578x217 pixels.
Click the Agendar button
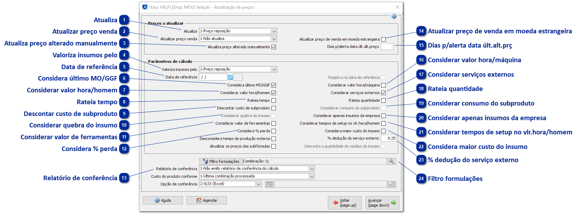[207, 200]
